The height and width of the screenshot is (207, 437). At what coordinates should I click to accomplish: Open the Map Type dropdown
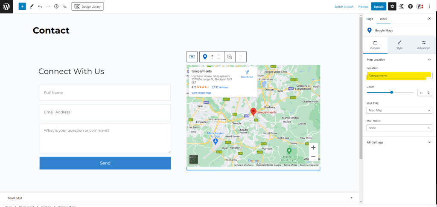point(399,111)
